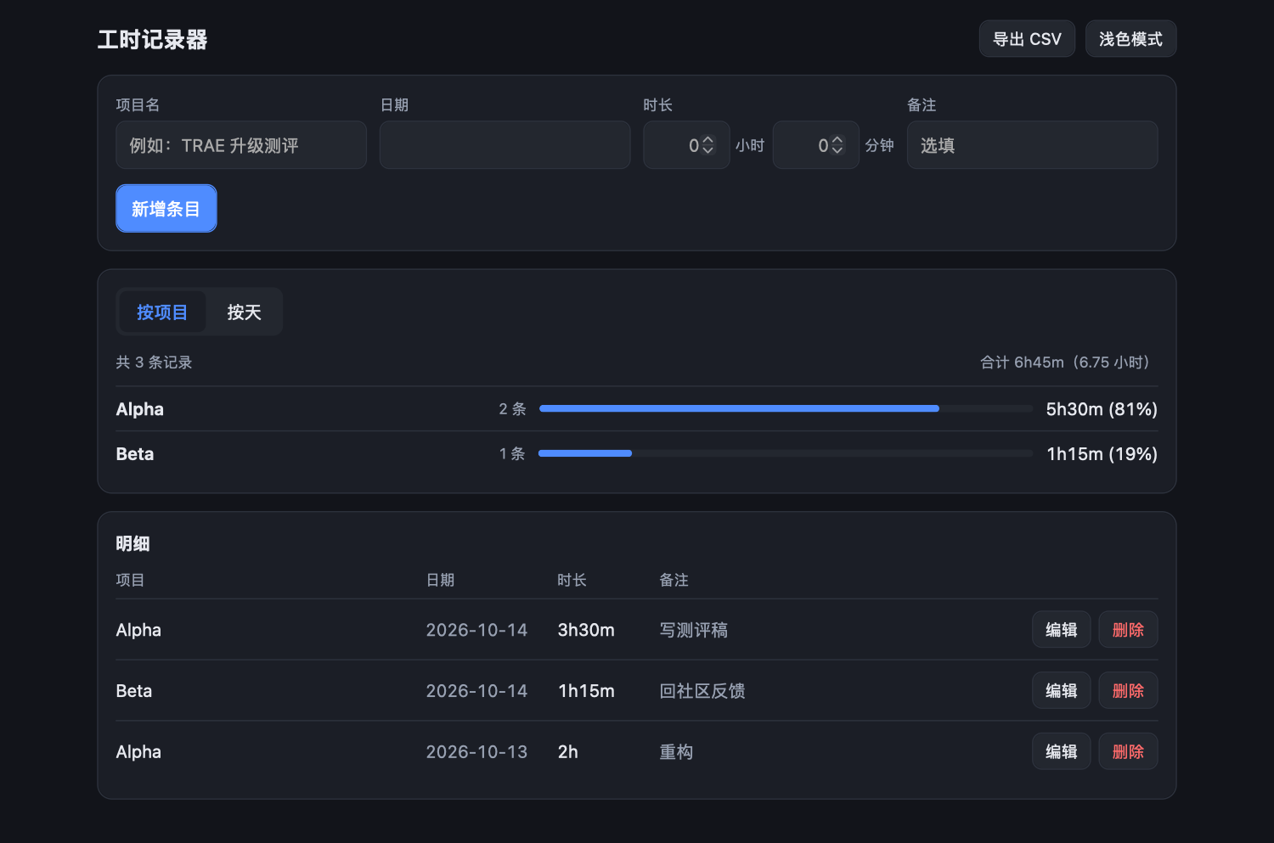
Task: Select the 按项目 tab
Action: click(x=162, y=312)
